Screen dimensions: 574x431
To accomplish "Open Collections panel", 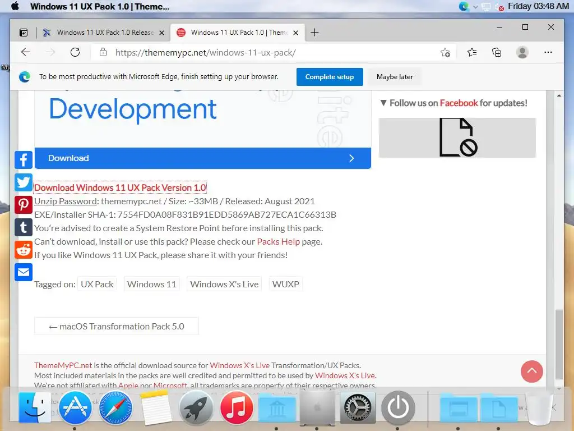I will 497,52.
